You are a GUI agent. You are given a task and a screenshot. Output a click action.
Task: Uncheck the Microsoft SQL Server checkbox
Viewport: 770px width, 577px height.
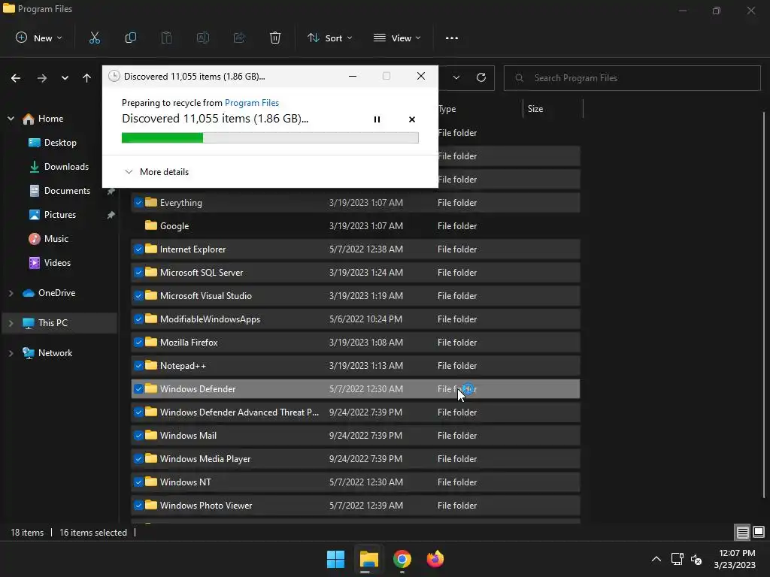pos(138,272)
